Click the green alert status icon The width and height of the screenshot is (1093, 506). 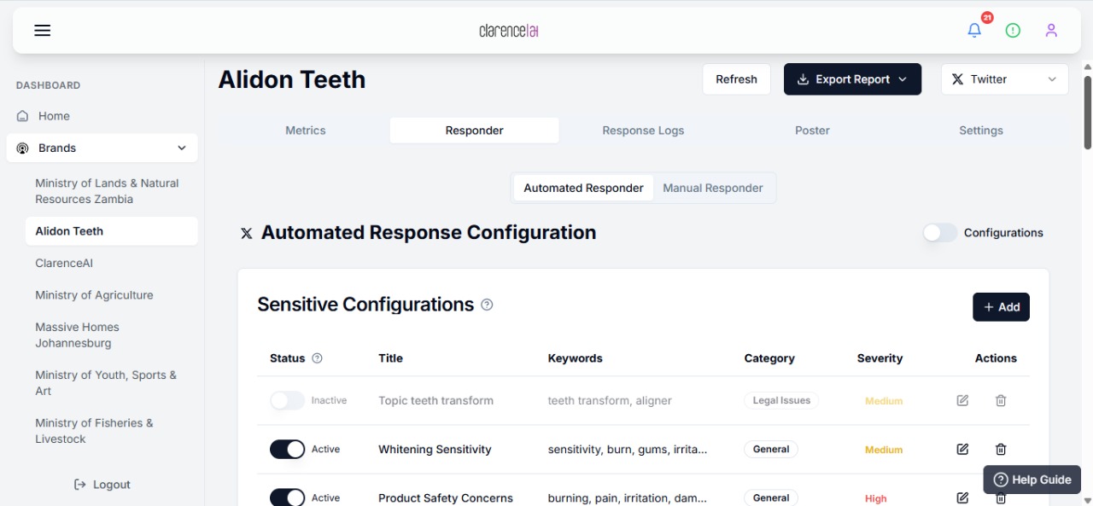[1013, 31]
